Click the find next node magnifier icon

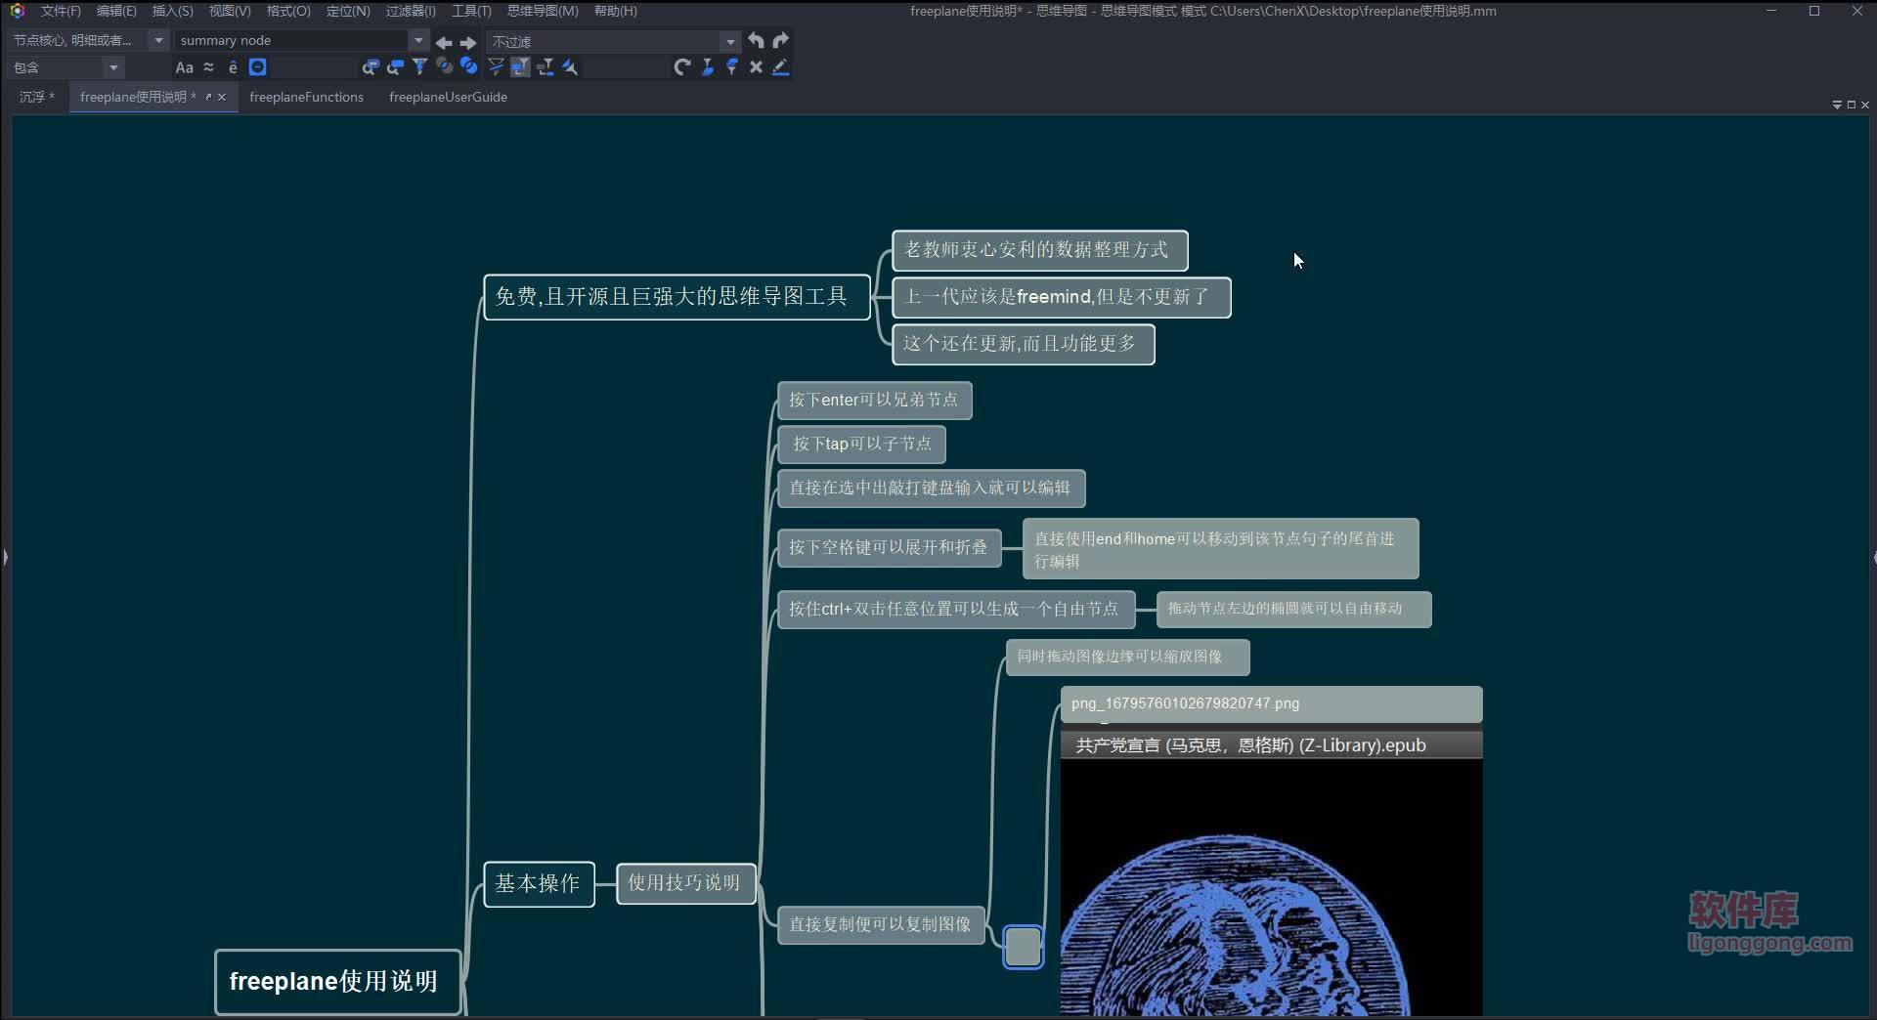coord(395,67)
